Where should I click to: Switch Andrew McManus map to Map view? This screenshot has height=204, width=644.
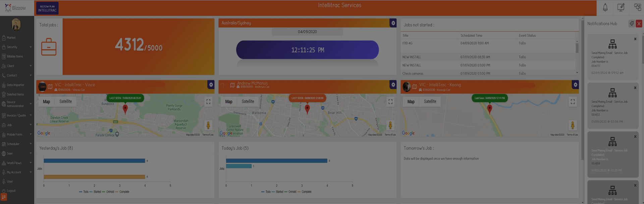tap(229, 102)
